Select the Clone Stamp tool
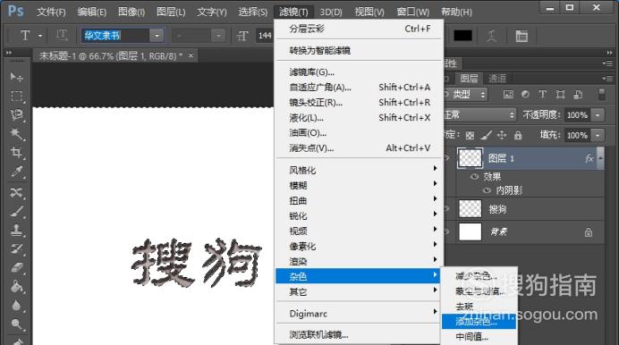The height and width of the screenshot is (345, 619). pyautogui.click(x=16, y=231)
